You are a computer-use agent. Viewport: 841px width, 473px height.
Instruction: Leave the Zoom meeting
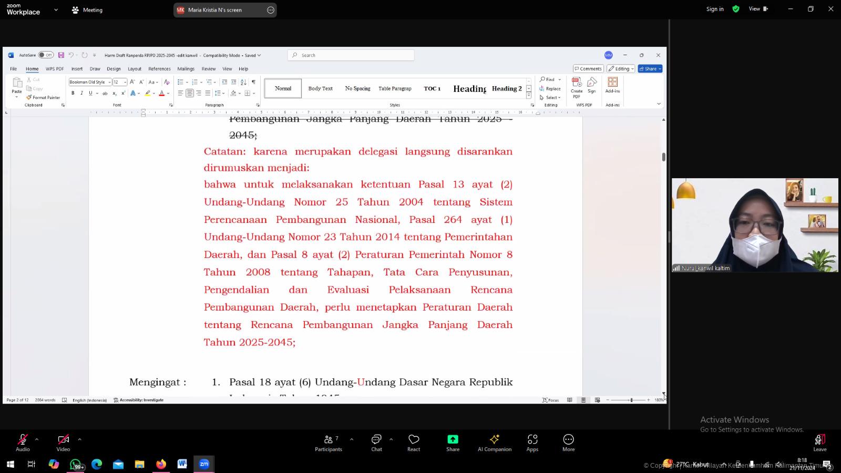click(x=820, y=443)
